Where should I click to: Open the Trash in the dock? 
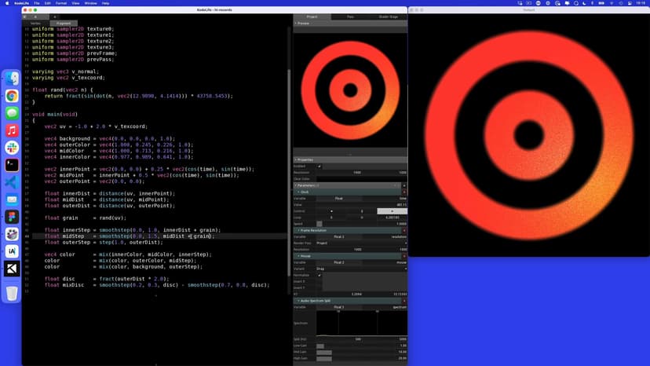(12, 293)
